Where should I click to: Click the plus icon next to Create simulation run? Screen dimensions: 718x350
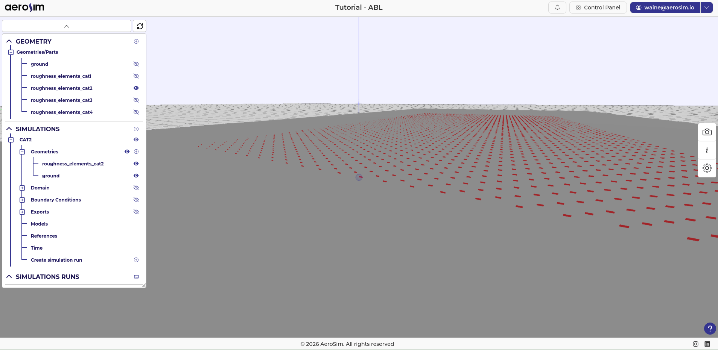point(136,260)
